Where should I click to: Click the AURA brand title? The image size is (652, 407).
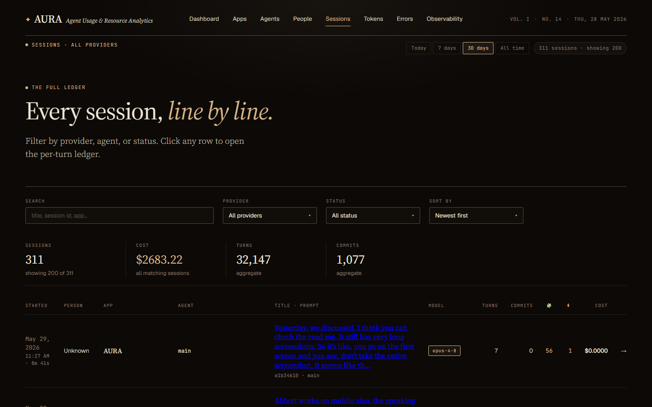48,19
